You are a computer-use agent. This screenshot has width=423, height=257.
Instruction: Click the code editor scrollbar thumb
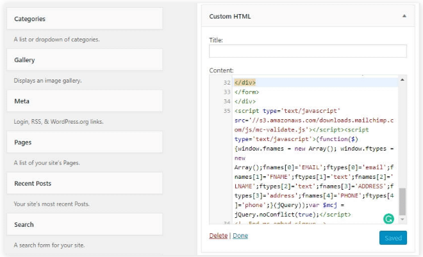402,202
